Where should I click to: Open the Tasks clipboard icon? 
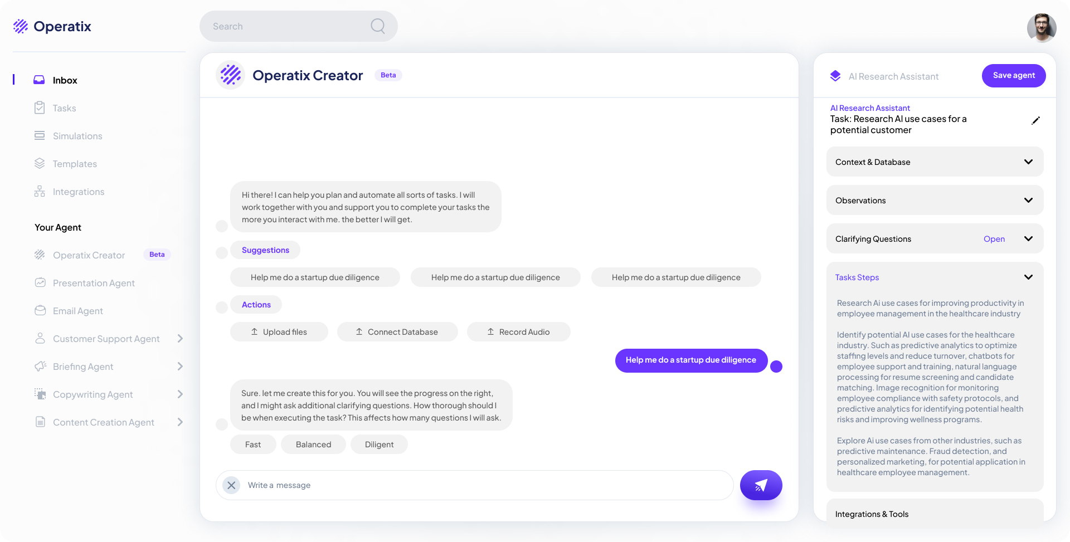40,108
